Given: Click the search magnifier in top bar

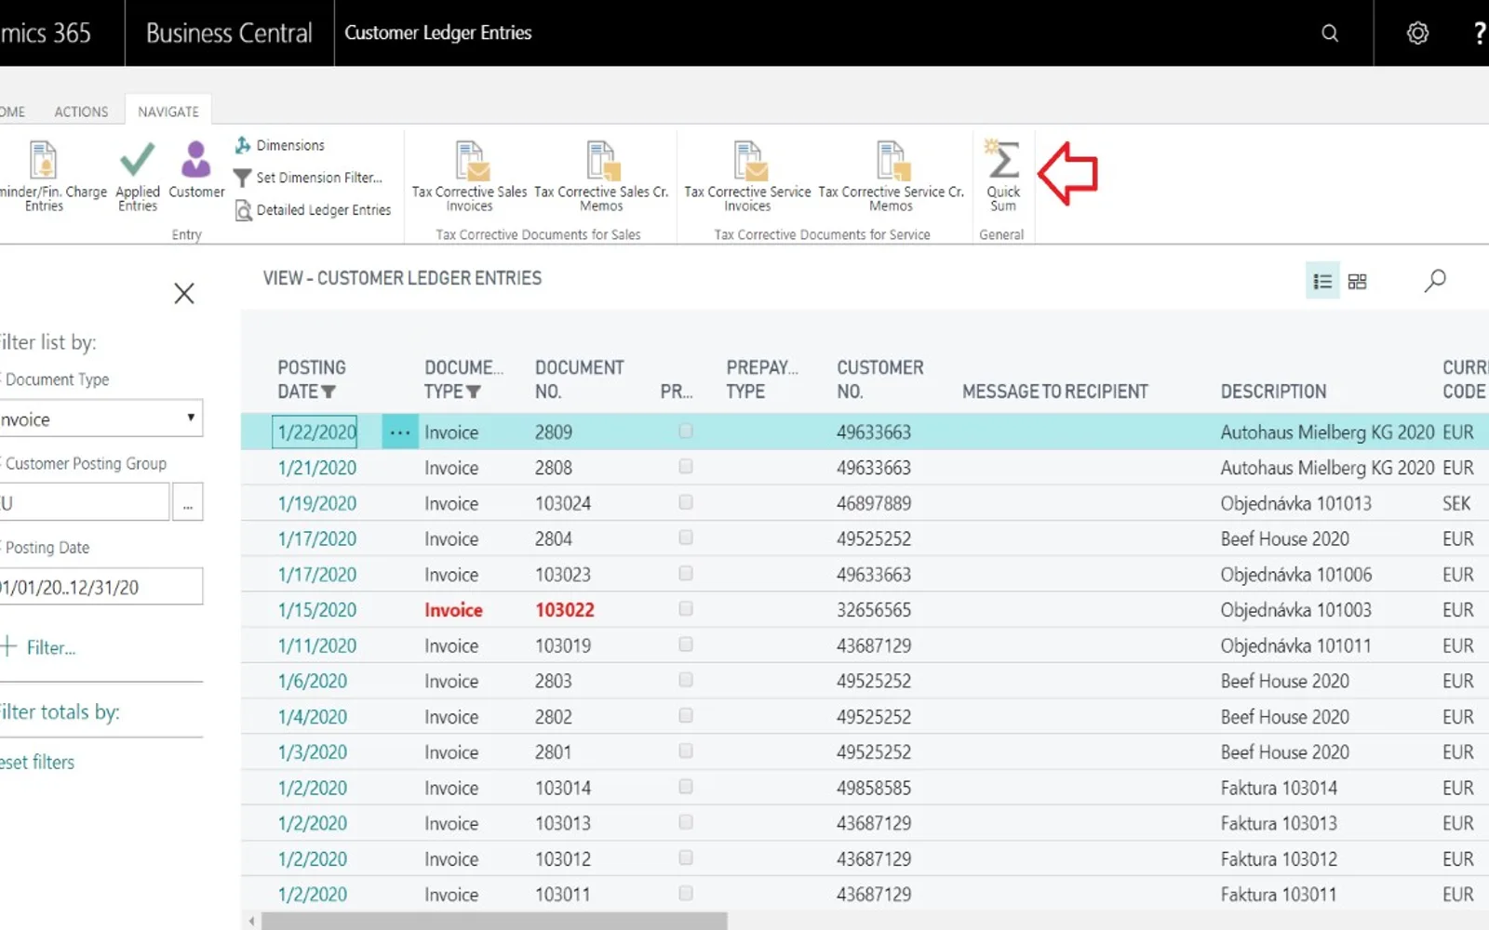Looking at the screenshot, I should (x=1330, y=33).
